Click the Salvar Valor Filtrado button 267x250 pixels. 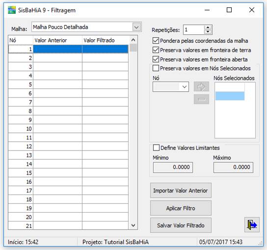(x=181, y=225)
